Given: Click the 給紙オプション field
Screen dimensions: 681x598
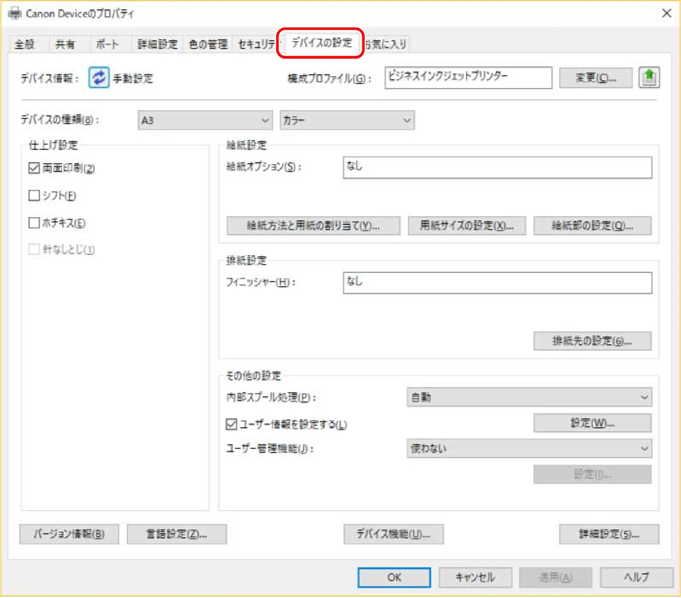Looking at the screenshot, I should pyautogui.click(x=497, y=168).
